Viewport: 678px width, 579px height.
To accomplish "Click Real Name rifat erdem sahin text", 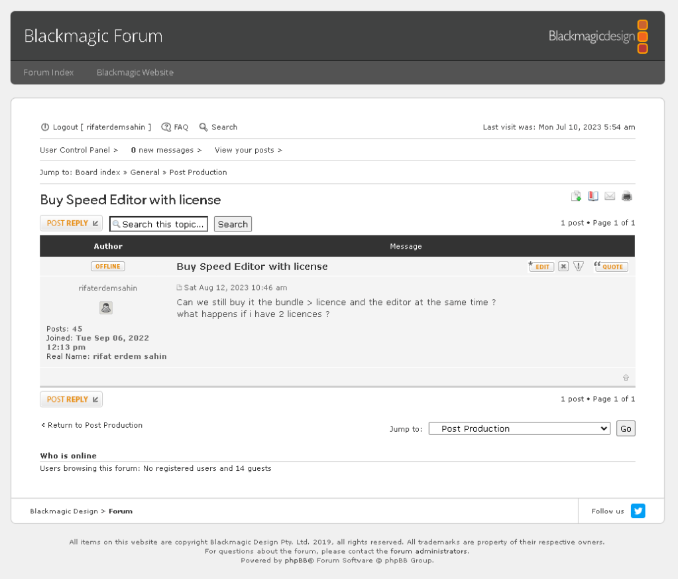I will (x=106, y=357).
